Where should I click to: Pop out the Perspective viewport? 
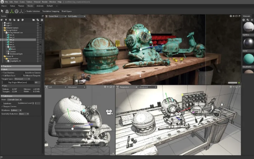tap(239, 87)
